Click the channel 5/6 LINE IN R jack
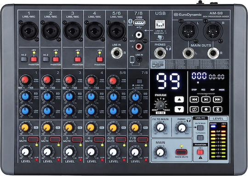 click(x=117, y=53)
